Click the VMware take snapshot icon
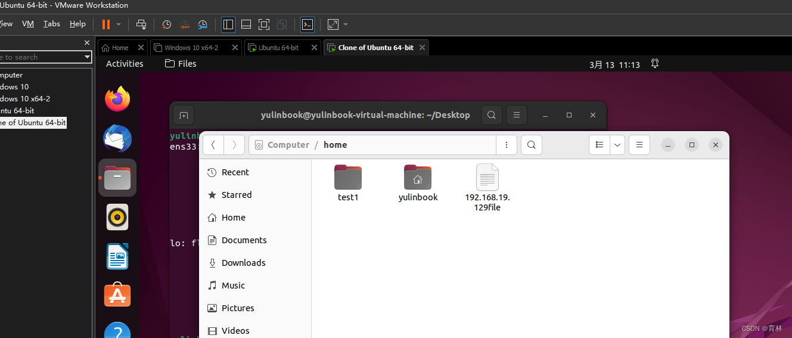 (x=167, y=24)
